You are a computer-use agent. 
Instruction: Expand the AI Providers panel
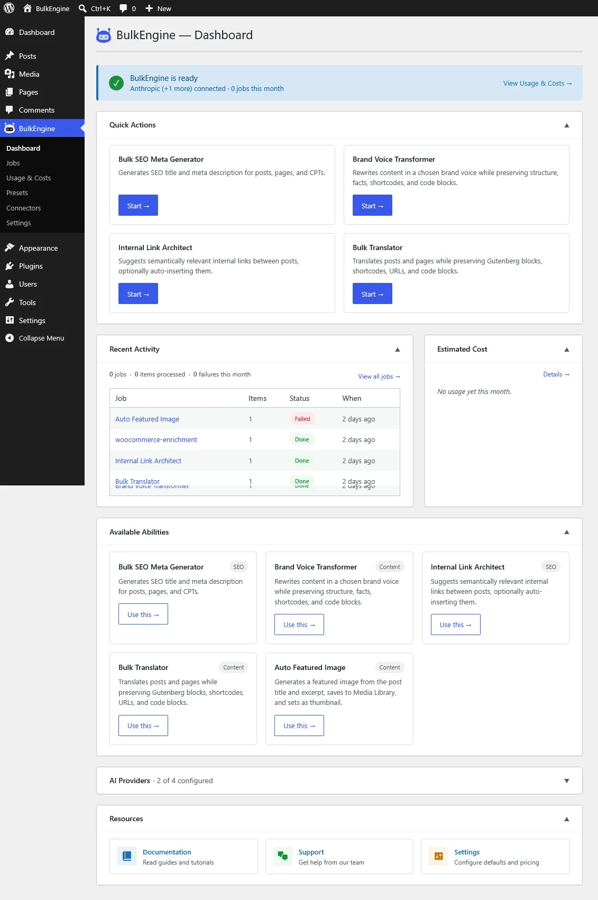[567, 781]
